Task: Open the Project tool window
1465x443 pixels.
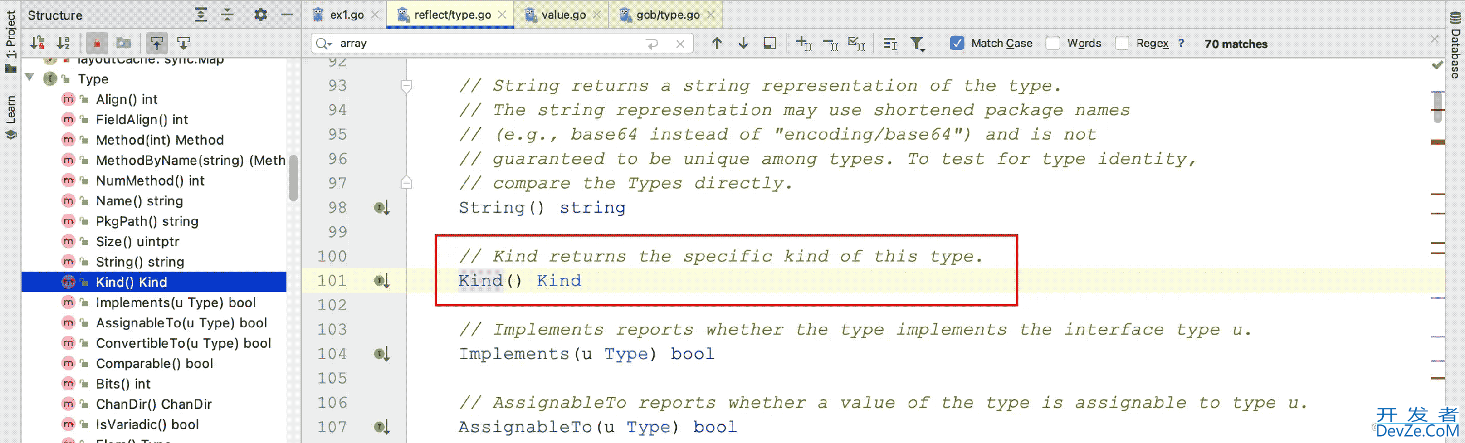Action: point(10,41)
